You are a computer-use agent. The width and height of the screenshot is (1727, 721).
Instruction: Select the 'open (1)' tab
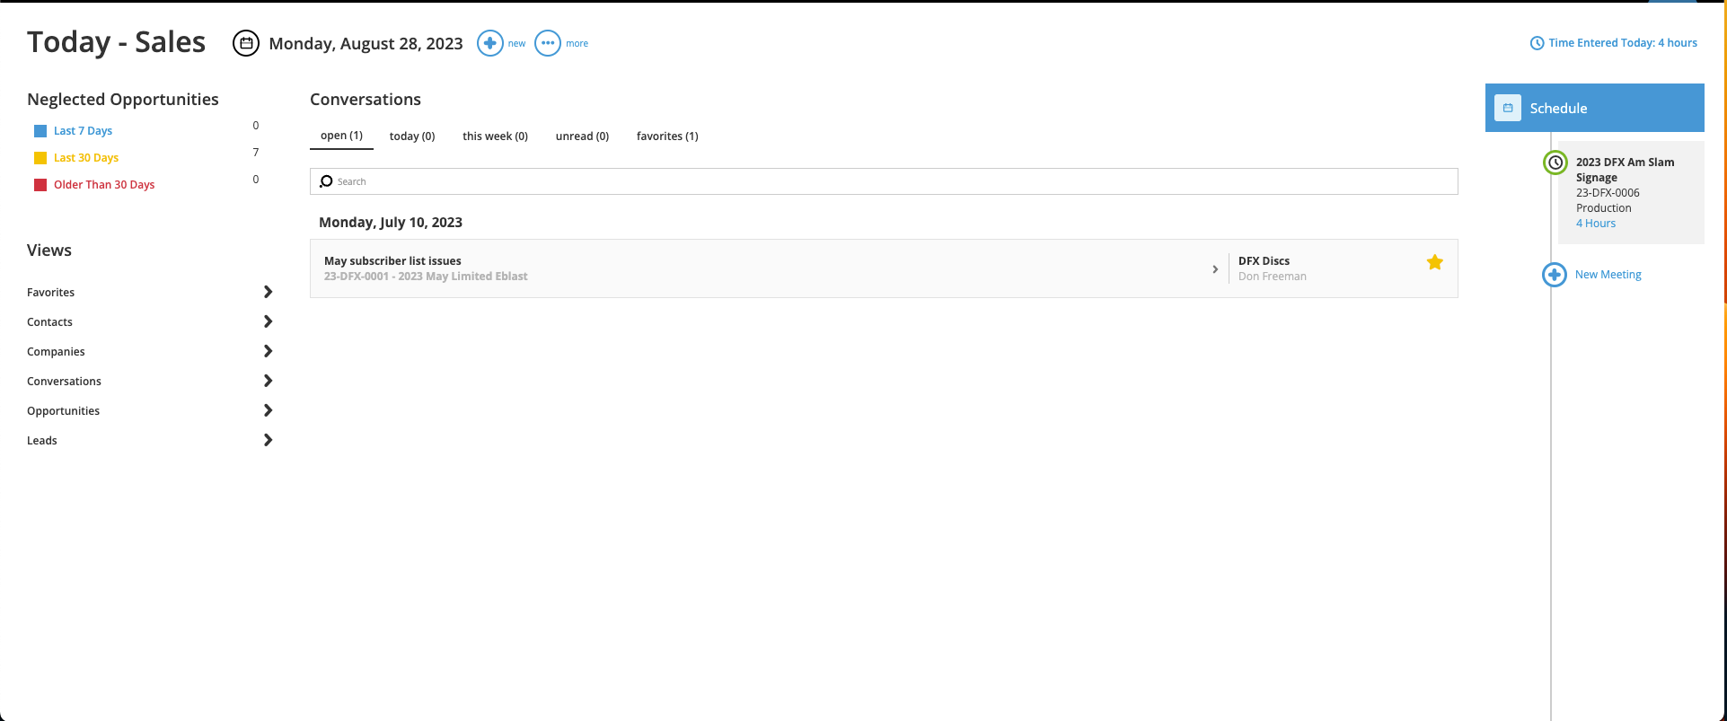coord(341,136)
